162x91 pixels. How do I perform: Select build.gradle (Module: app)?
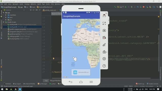(x=17, y=27)
